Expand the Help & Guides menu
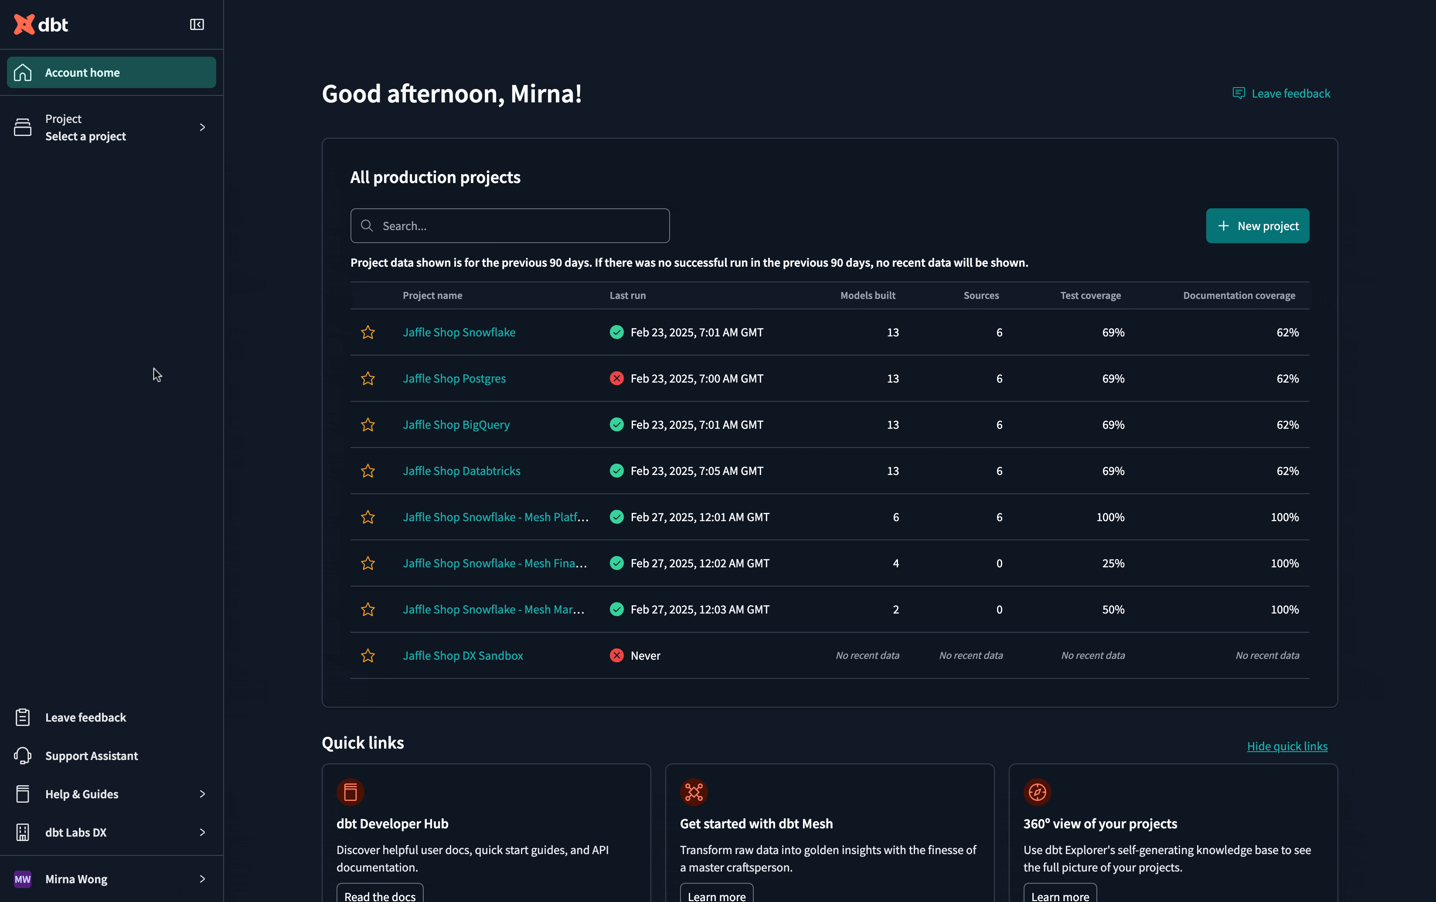Screen dimensions: 1436x902 coord(202,794)
